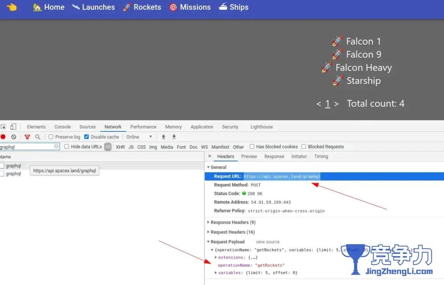The image size is (444, 285).
Task: Collapse the operationName payload object
Action: [212, 250]
